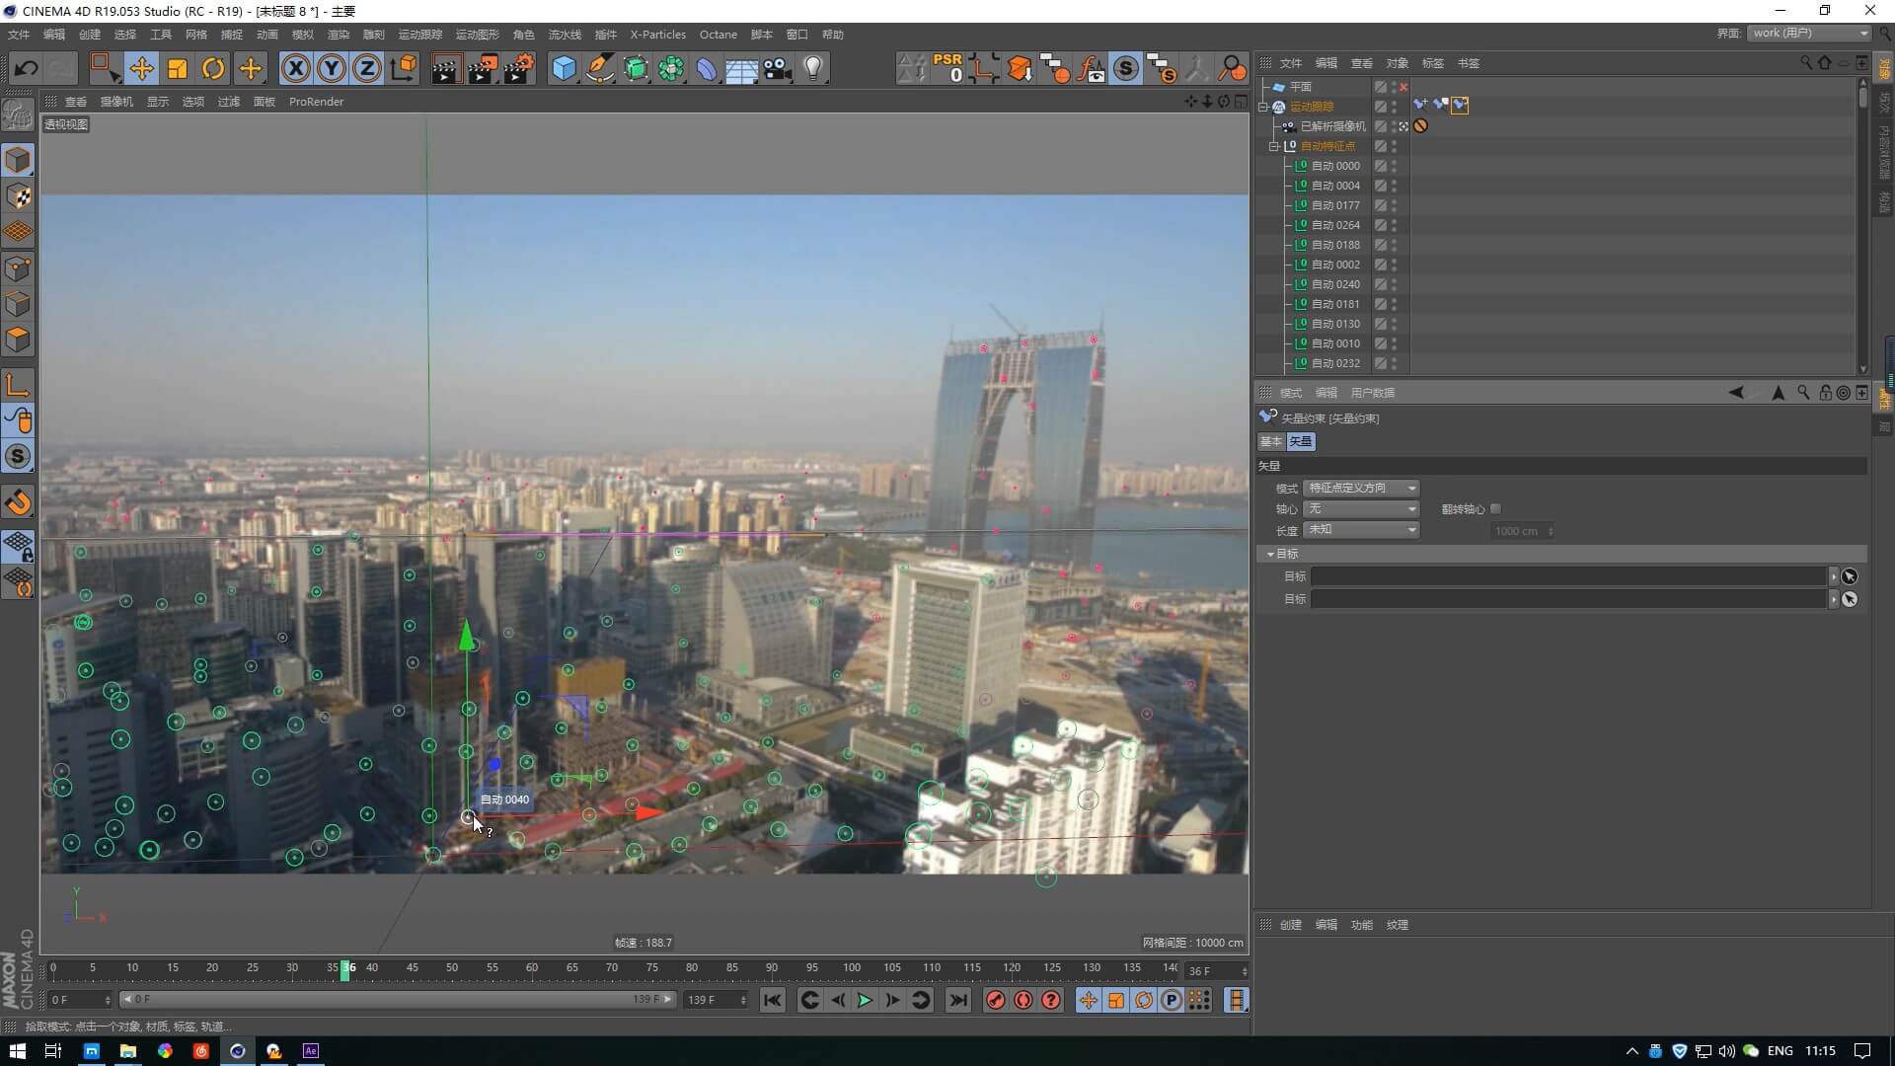Toggle the X axis lock
Image resolution: width=1895 pixels, height=1066 pixels.
[295, 68]
